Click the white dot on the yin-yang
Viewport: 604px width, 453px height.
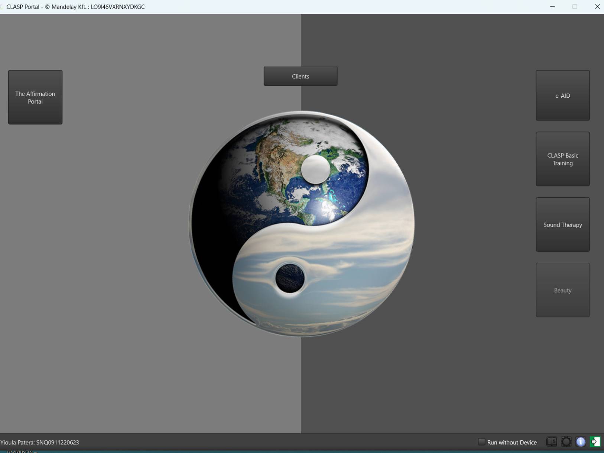pyautogui.click(x=315, y=169)
